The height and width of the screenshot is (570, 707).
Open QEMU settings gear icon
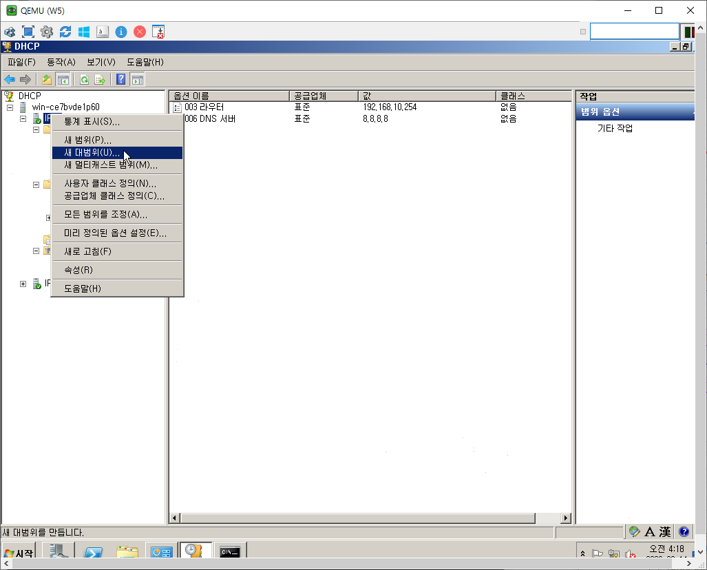[x=46, y=32]
